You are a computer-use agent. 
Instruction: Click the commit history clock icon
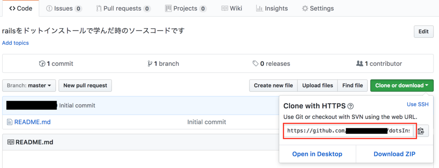click(x=42, y=64)
